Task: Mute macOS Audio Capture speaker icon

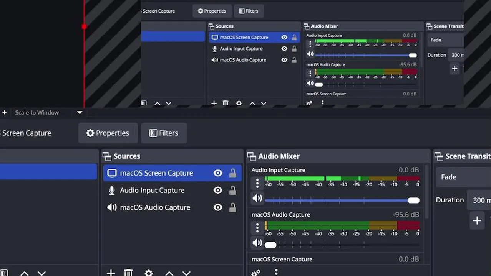Action: pyautogui.click(x=257, y=243)
